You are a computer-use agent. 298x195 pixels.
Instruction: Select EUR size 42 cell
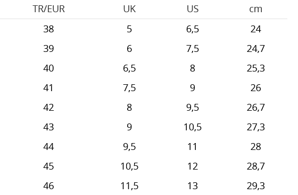click(48, 108)
